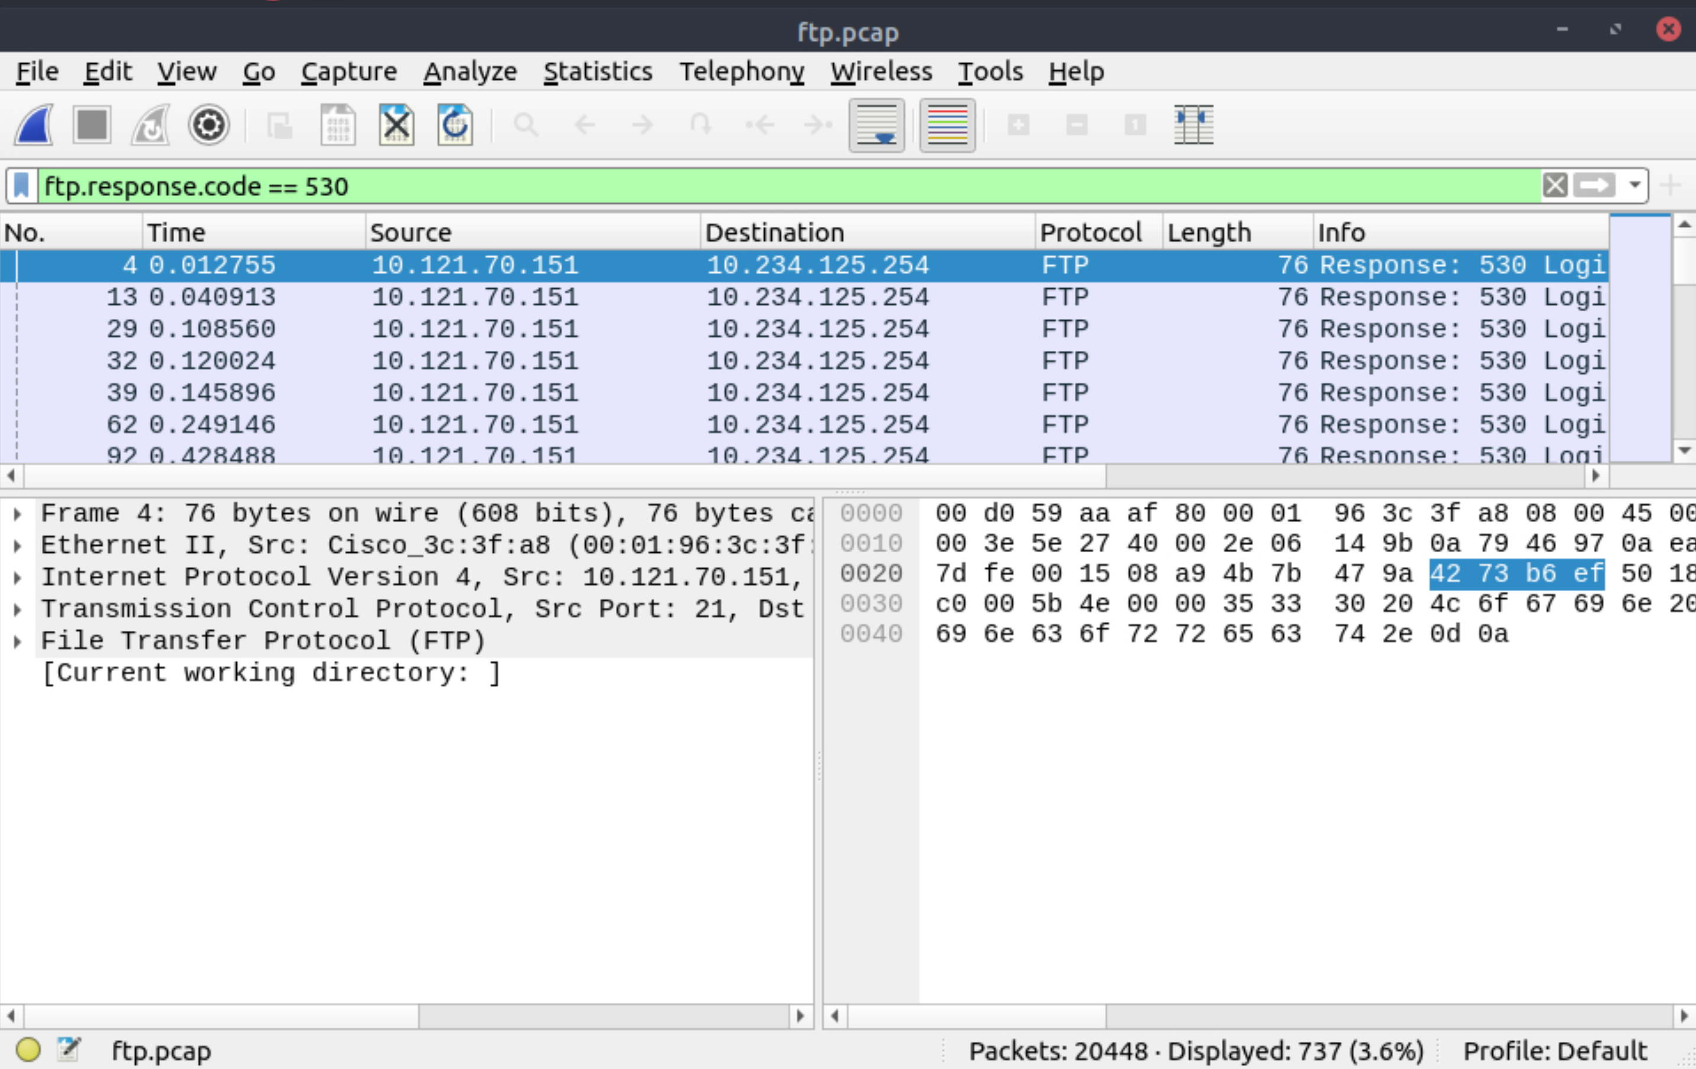The width and height of the screenshot is (1696, 1069).
Task: Select packet 29 at time 0.108560
Action: pyautogui.click(x=804, y=329)
